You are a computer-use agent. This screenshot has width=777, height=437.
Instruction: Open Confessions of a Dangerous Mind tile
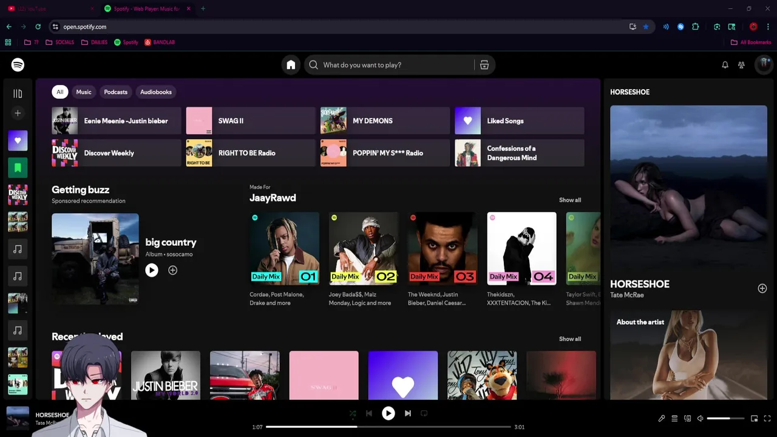point(520,153)
